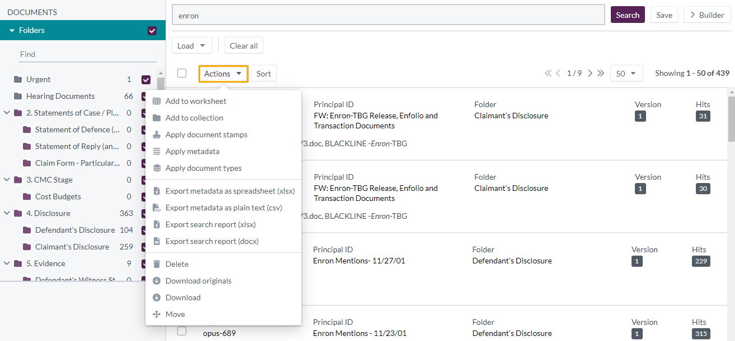Viewport: 735px width, 341px height.
Task: Click the search field containing enron
Action: (388, 15)
